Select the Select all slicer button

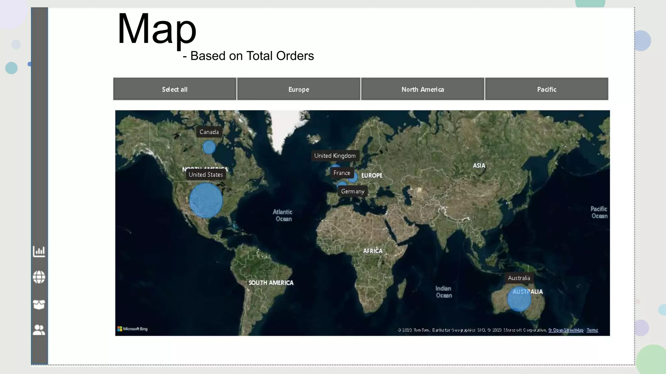pyautogui.click(x=175, y=89)
